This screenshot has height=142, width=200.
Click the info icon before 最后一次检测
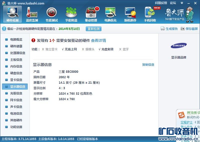click(x=4, y=29)
